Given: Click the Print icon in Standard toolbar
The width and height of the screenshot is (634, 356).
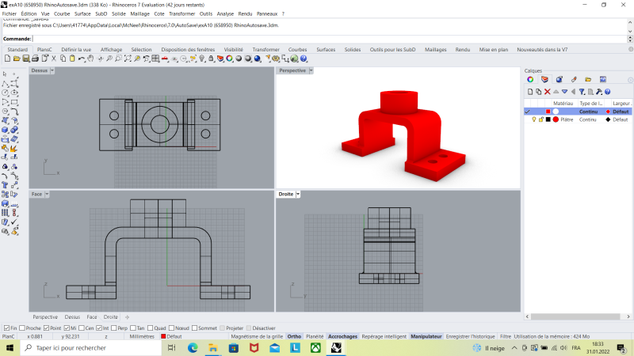Looking at the screenshot, I should click(35, 59).
